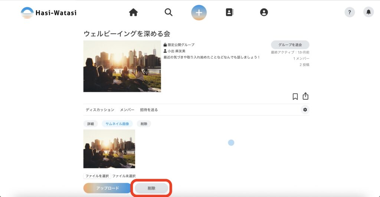This screenshot has width=380, height=197.
Task: Click the current thumbnail preview image
Action: pyautogui.click(x=109, y=148)
